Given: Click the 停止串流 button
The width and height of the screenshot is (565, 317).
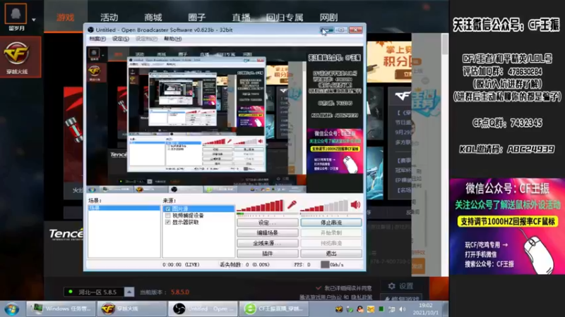Looking at the screenshot, I should pyautogui.click(x=331, y=223).
